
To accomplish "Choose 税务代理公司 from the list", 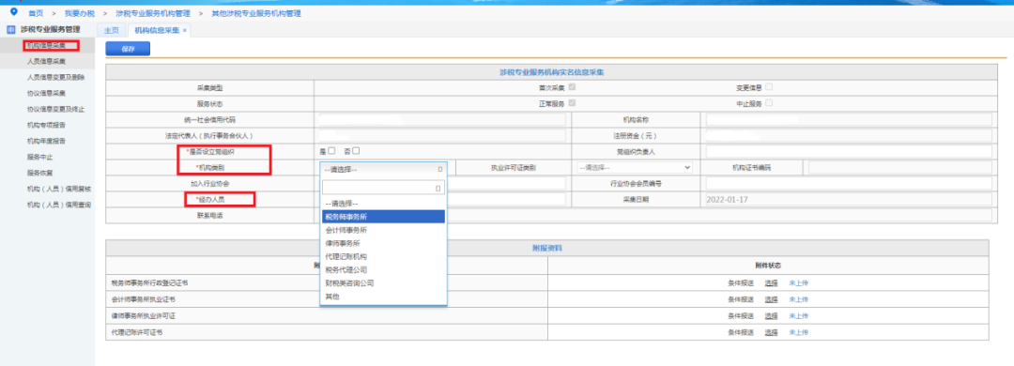I will point(383,269).
